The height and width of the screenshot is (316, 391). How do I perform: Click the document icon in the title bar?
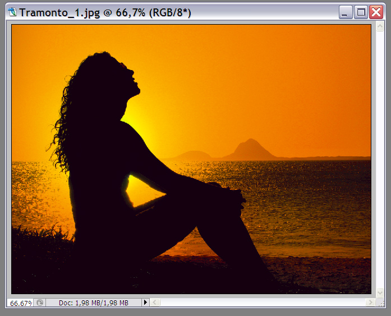(x=13, y=12)
